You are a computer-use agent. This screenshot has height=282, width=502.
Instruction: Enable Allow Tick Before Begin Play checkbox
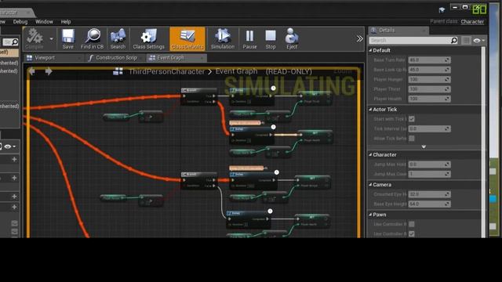[x=412, y=138]
